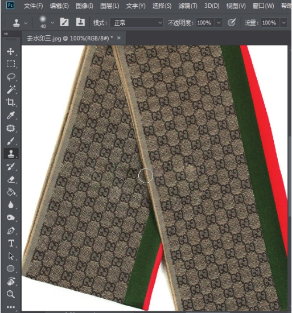Open the 滤镜(T) menu
The image size is (292, 313).
[188, 6]
